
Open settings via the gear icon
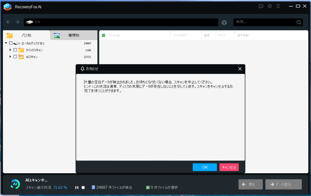click(270, 6)
